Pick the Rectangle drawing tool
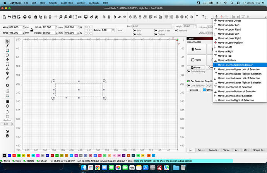This screenshot has height=173, width=267. tap(7, 50)
